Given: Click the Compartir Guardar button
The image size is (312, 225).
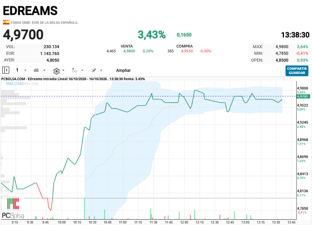Looking at the screenshot, I should [x=297, y=71].
